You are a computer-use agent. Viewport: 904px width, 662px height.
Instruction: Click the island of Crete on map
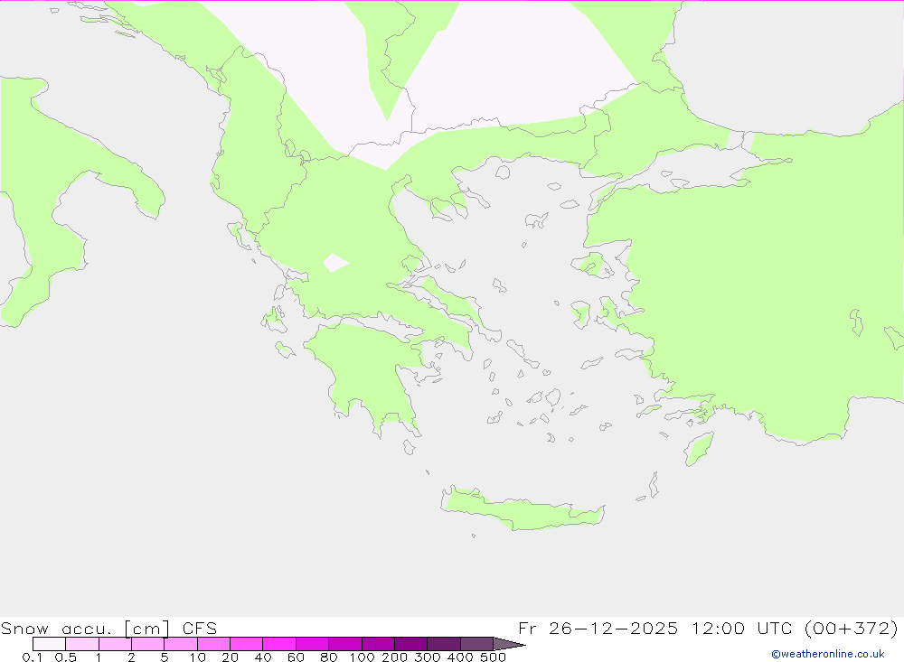[x=523, y=509]
